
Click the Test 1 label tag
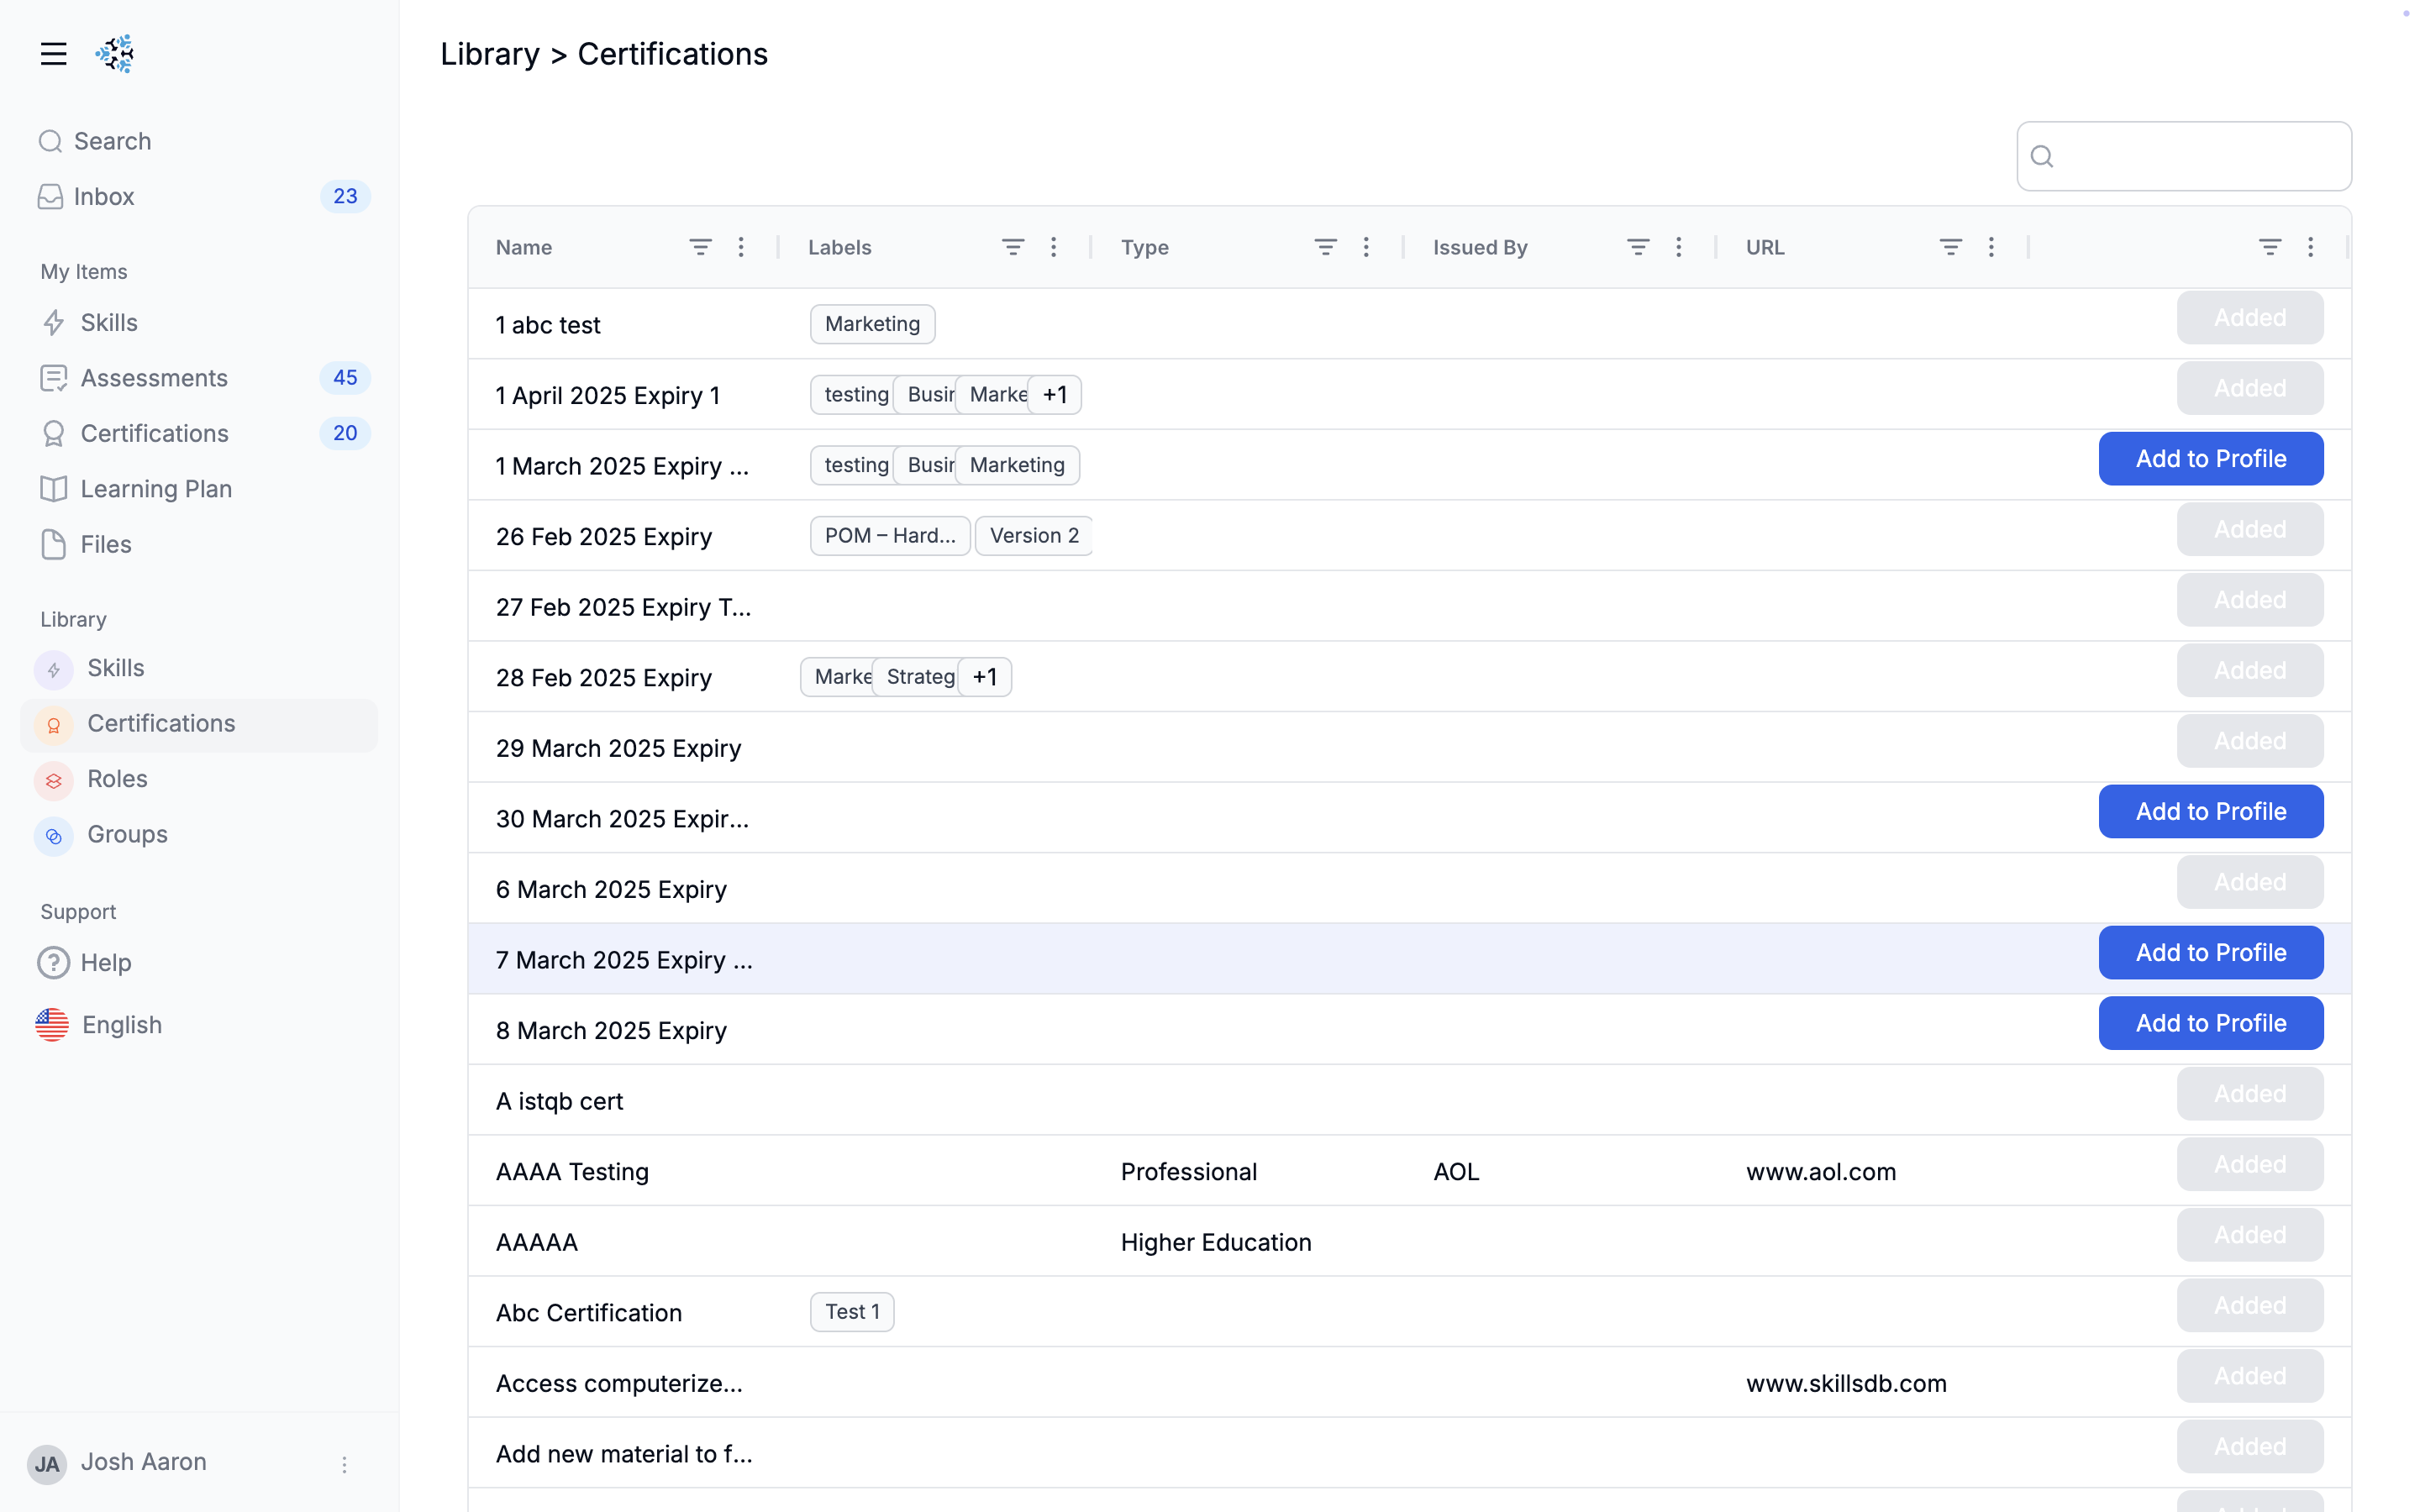coord(852,1312)
